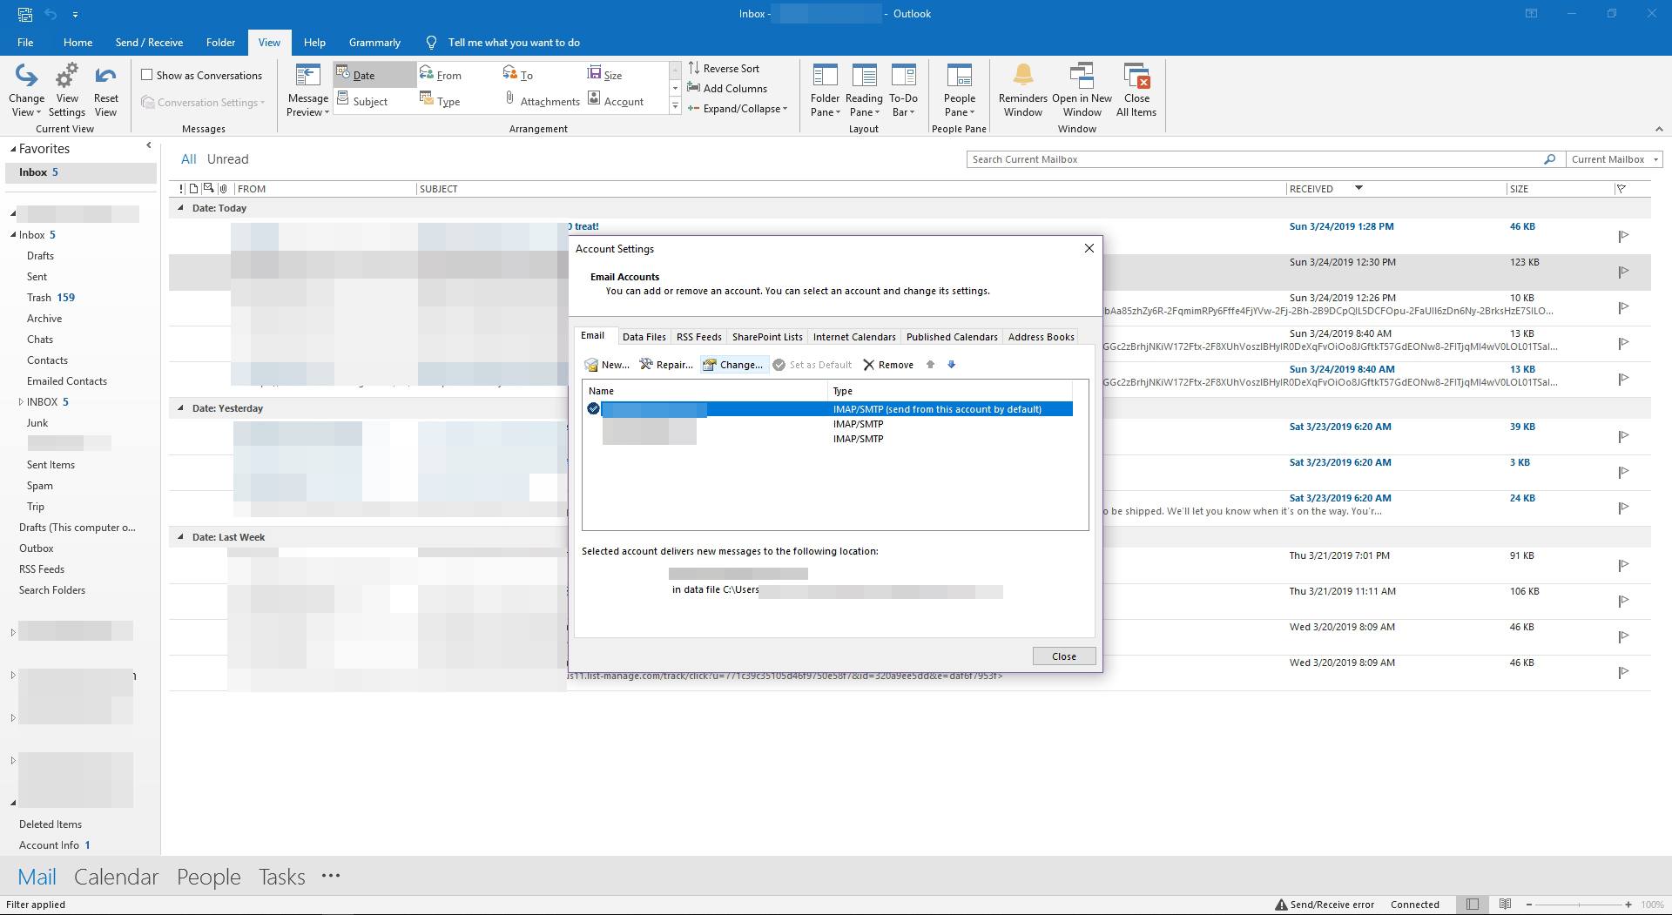Open the Folder Pane menu

pyautogui.click(x=825, y=91)
